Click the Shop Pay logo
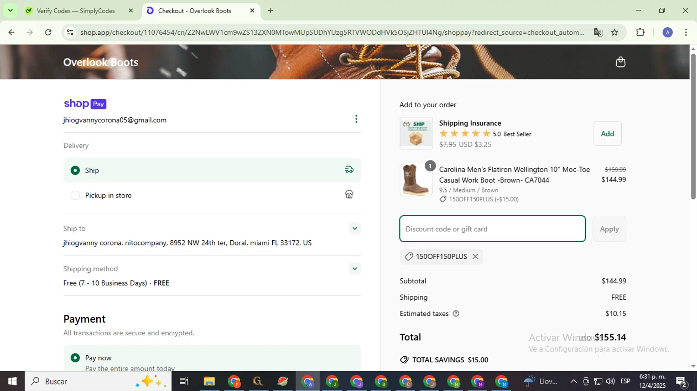The image size is (697, 391). click(85, 104)
